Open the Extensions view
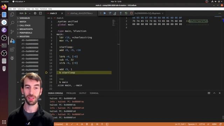The width and height of the screenshot is (224, 126). 12,49
